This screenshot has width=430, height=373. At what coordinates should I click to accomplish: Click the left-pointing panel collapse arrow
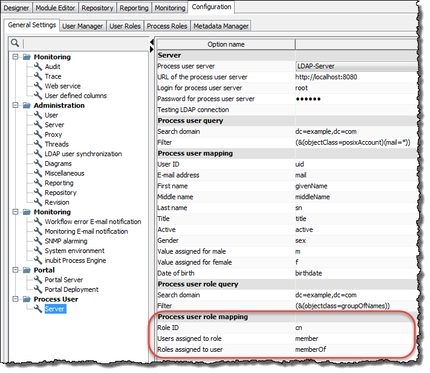point(152,42)
